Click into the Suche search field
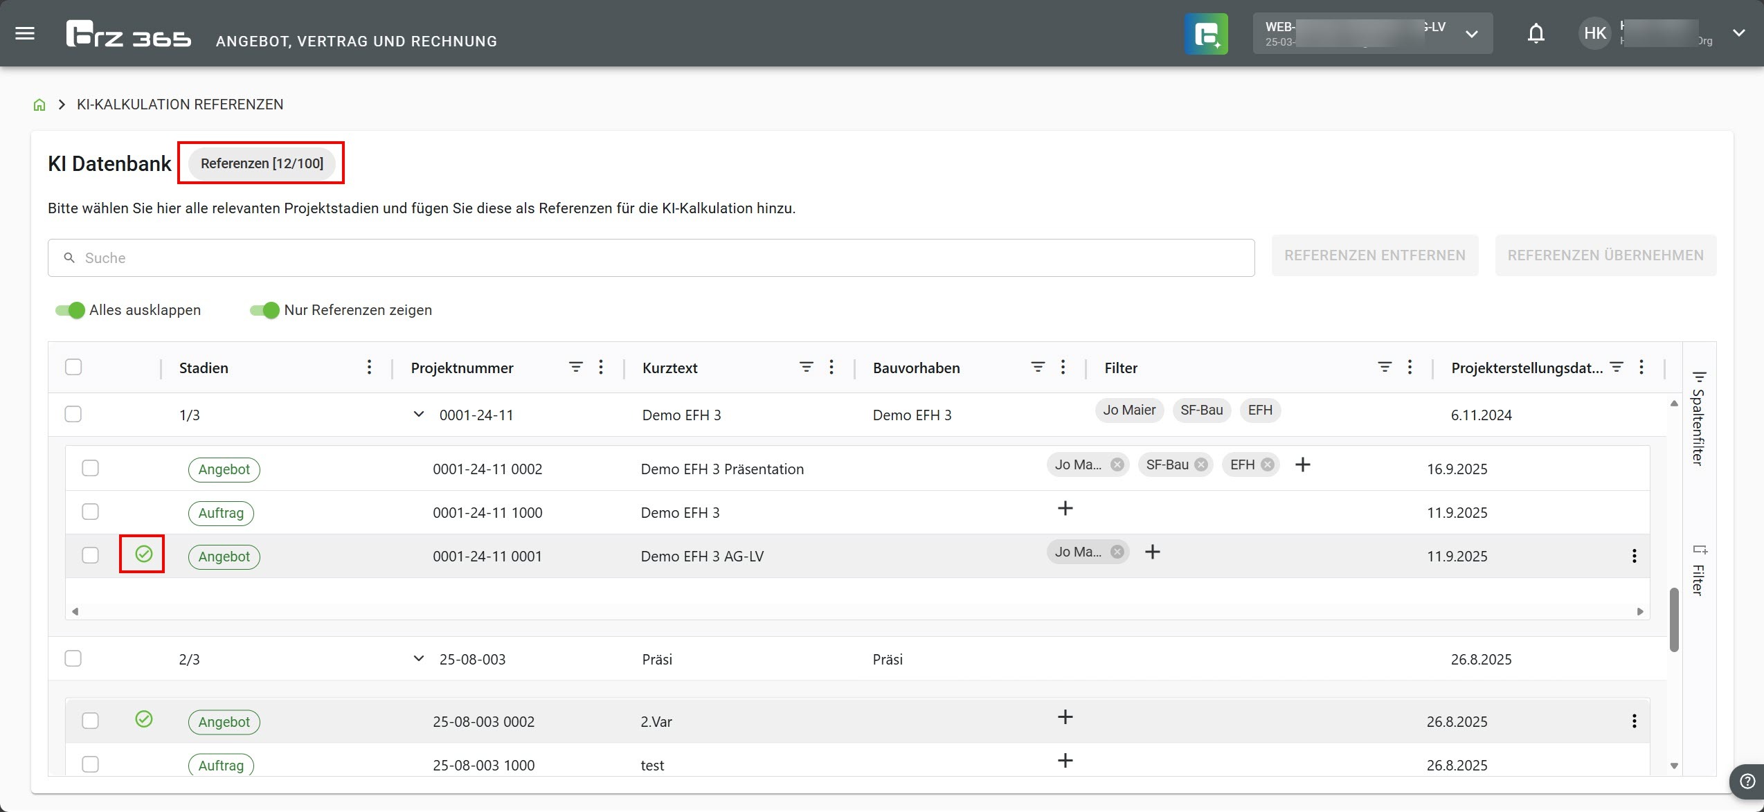1764x812 pixels. (651, 258)
